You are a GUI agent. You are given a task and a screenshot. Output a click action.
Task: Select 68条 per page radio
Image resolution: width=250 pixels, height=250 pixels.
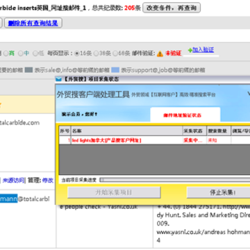point(115,53)
